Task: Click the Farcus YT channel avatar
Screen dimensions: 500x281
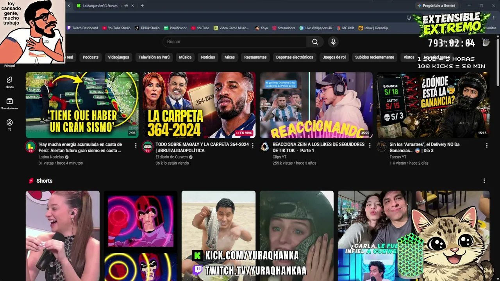Action: coord(382,147)
